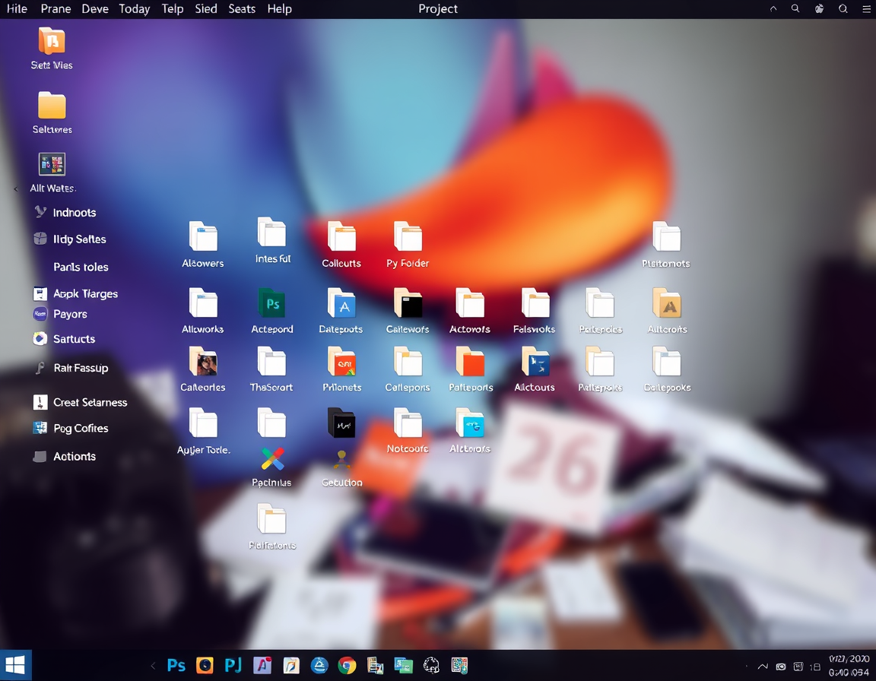Open the Seats menu
Screen dimensions: 876x681
[x=242, y=9]
